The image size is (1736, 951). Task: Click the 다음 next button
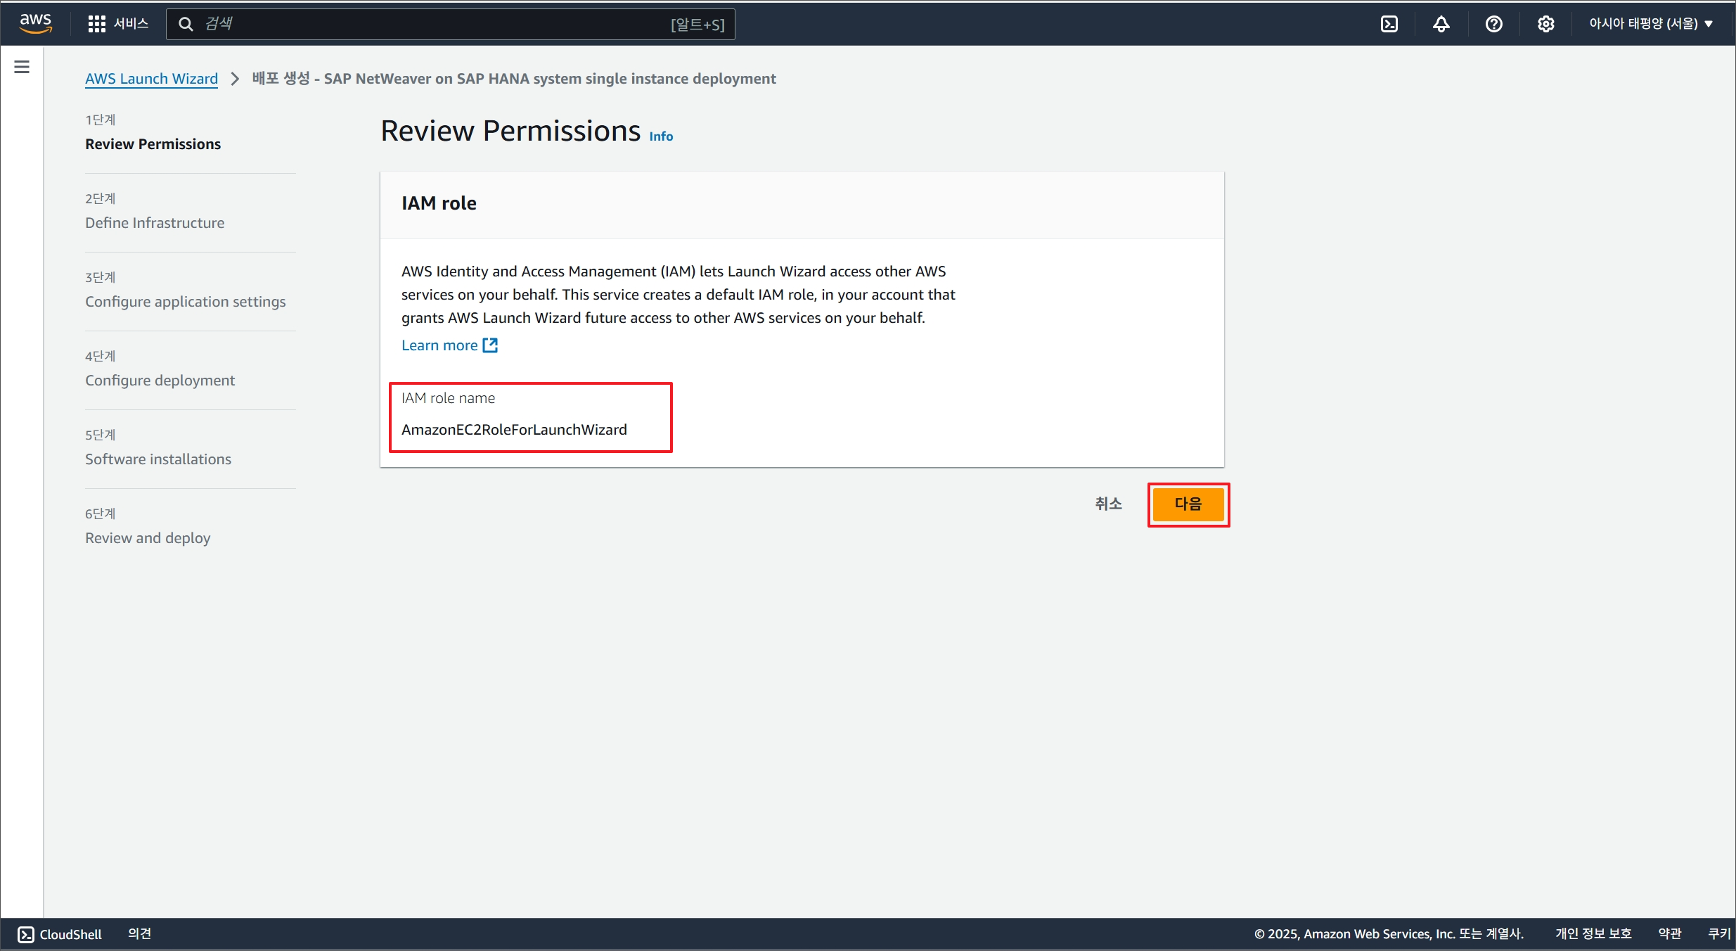point(1188,504)
